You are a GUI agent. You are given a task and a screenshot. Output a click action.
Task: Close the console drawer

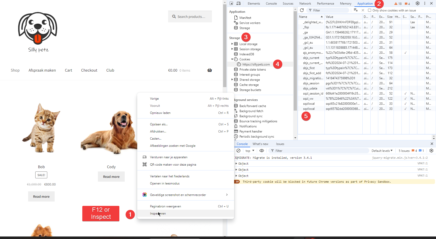point(432,144)
